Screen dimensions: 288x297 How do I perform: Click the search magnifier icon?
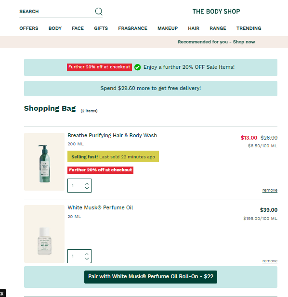(x=99, y=12)
